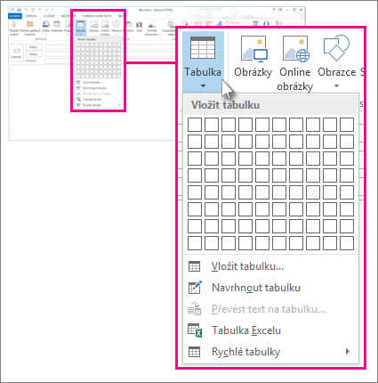Click the Hypertextový odkaz globe icon

(x=171, y=24)
